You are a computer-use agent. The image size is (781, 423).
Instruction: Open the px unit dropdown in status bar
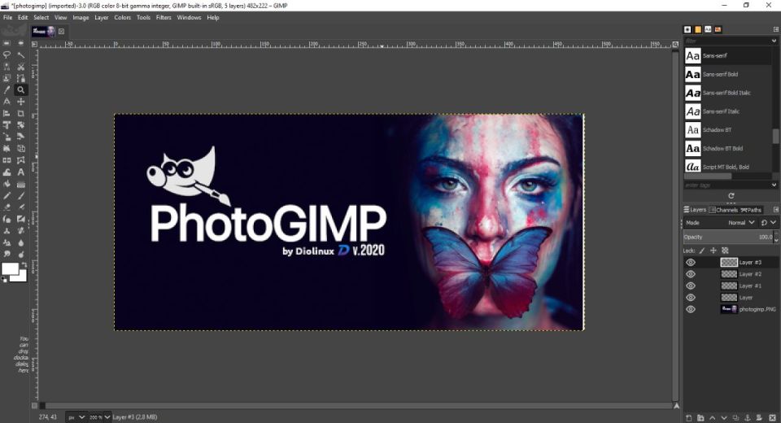[76, 417]
